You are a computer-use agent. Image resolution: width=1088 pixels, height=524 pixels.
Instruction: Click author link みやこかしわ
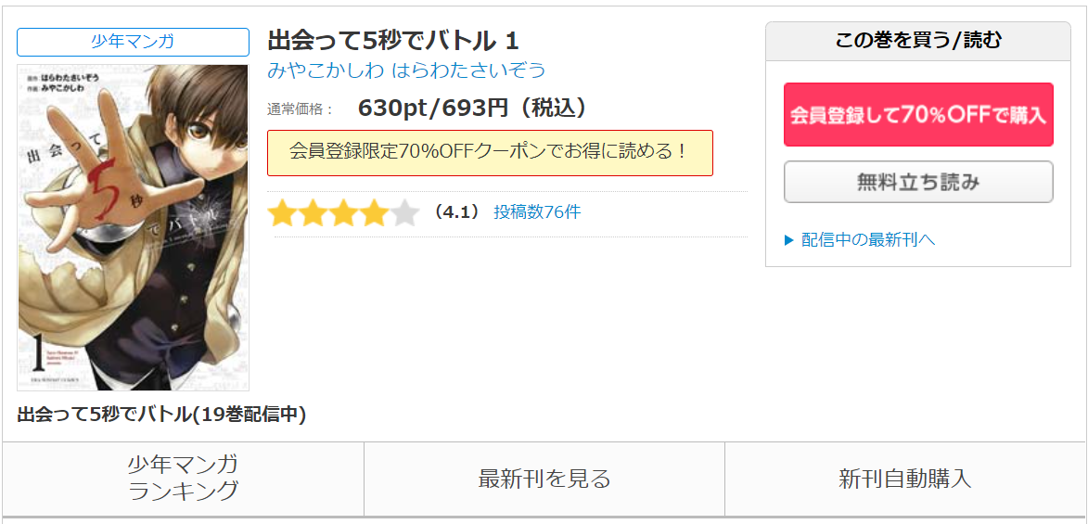[326, 70]
